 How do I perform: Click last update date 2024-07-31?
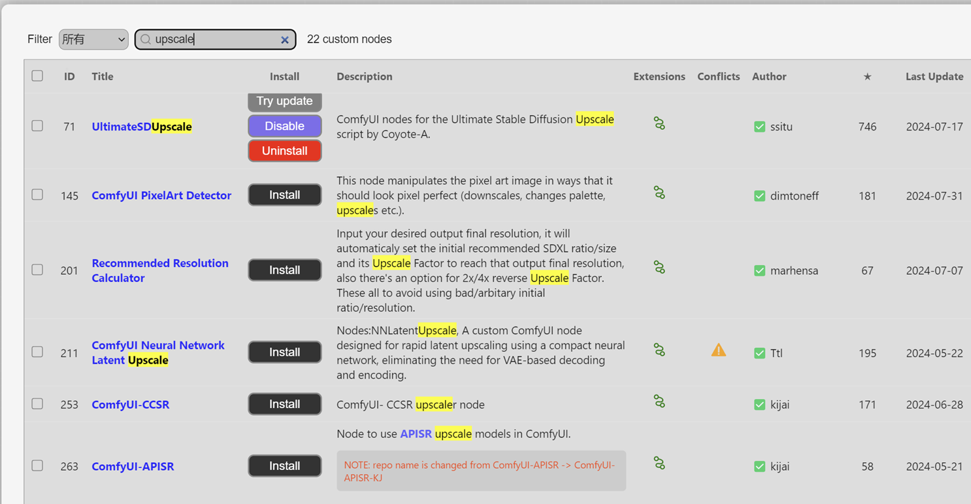coord(934,196)
